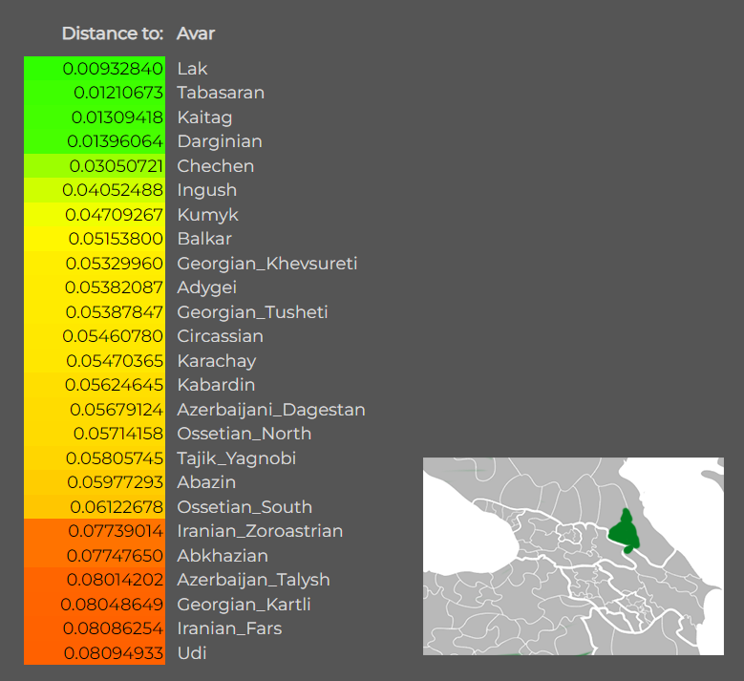Select the Georgian_Khevsureti entry
The width and height of the screenshot is (744, 681).
click(267, 264)
